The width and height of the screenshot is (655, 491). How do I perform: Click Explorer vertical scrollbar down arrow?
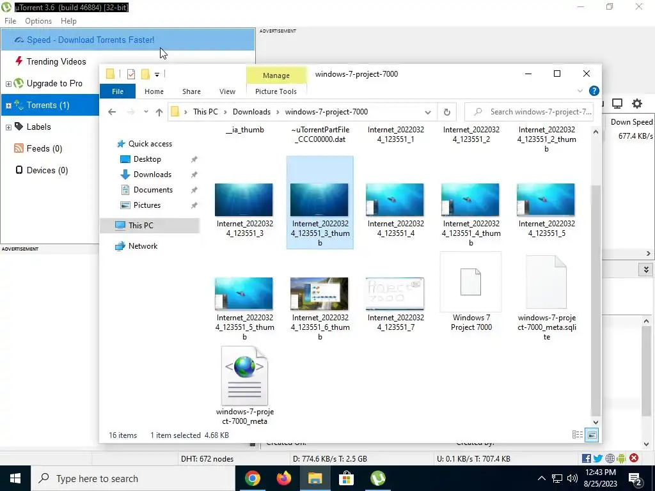point(596,422)
